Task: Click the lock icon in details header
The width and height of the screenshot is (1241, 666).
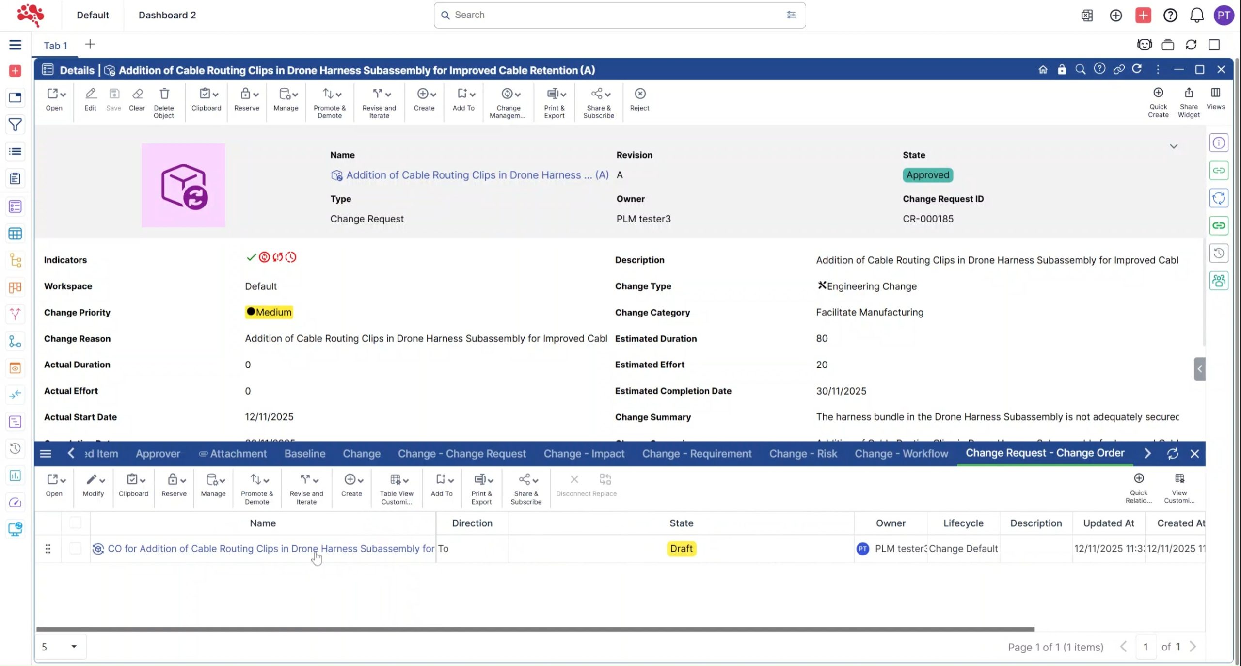Action: (1062, 70)
